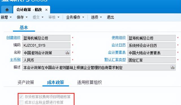Follow the 创建组织 label link
Viewport: 181px width, 105px height.
(13, 38)
